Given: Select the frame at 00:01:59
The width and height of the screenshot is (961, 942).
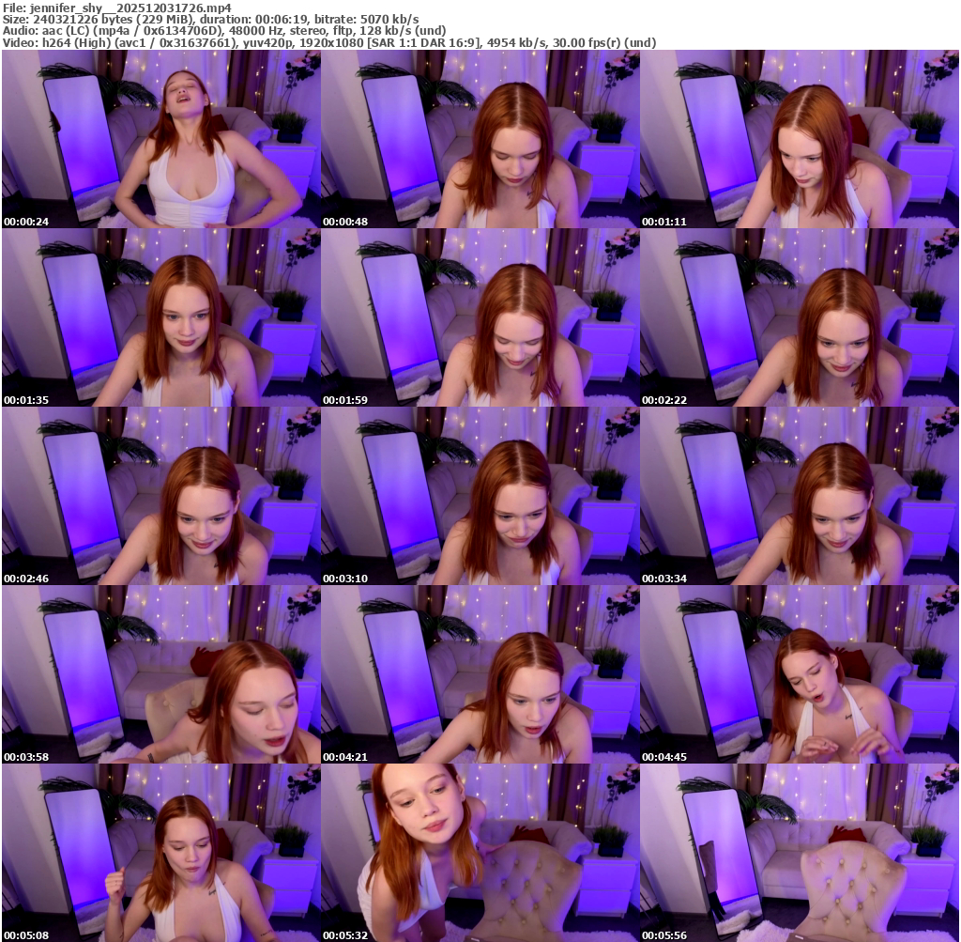Looking at the screenshot, I should tap(480, 317).
